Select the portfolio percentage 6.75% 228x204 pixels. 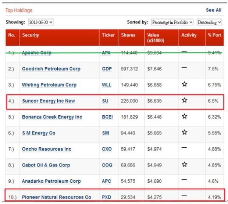tap(214, 85)
